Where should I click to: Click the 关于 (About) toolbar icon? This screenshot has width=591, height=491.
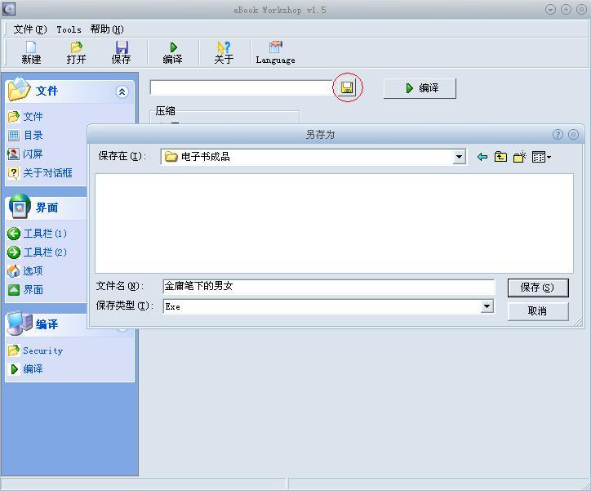224,52
